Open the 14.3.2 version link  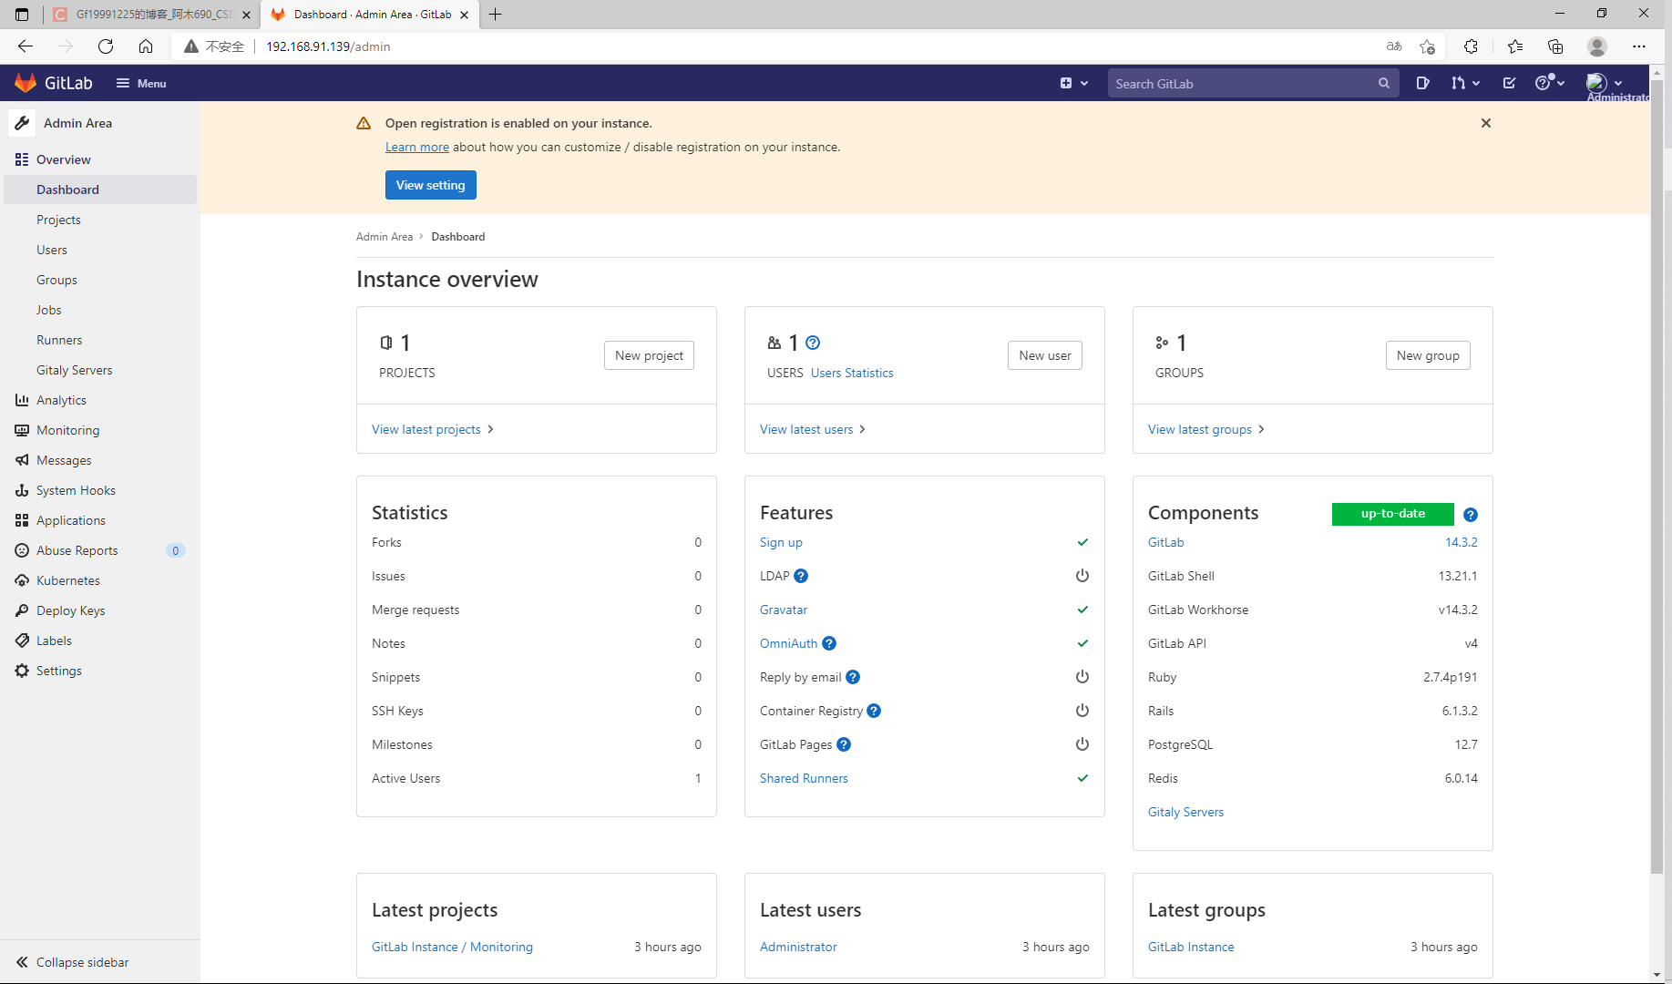point(1462,542)
